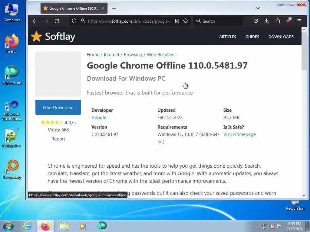Click the Web Browsers breadcrumb link
Screen dimensions: 310x232
point(161,55)
